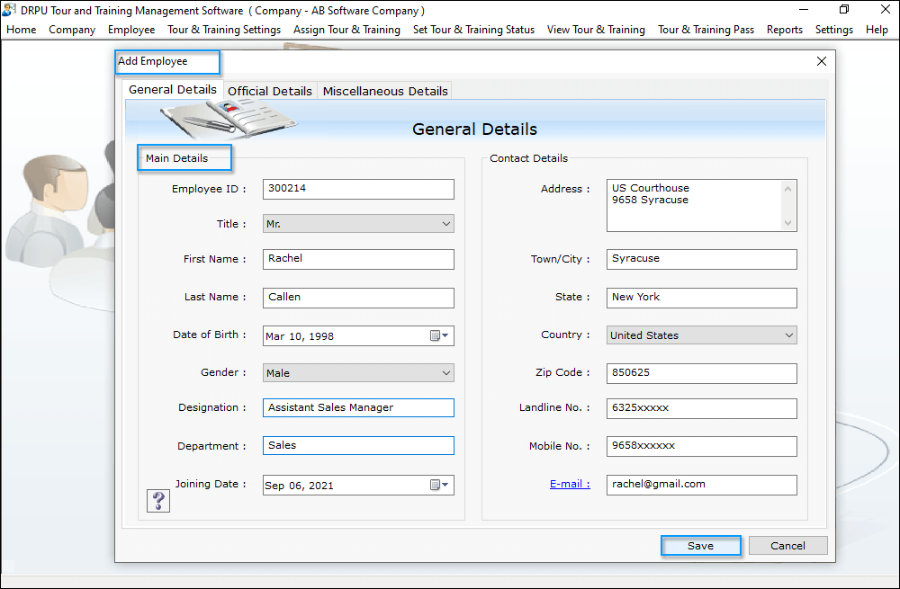900x589 pixels.
Task: Click the question mark help icon
Action: click(x=158, y=501)
